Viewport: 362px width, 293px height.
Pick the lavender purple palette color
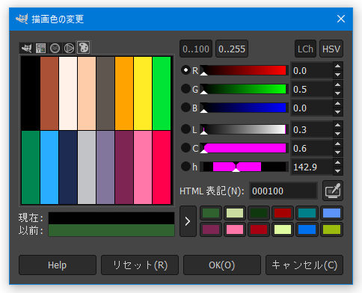[105, 167]
